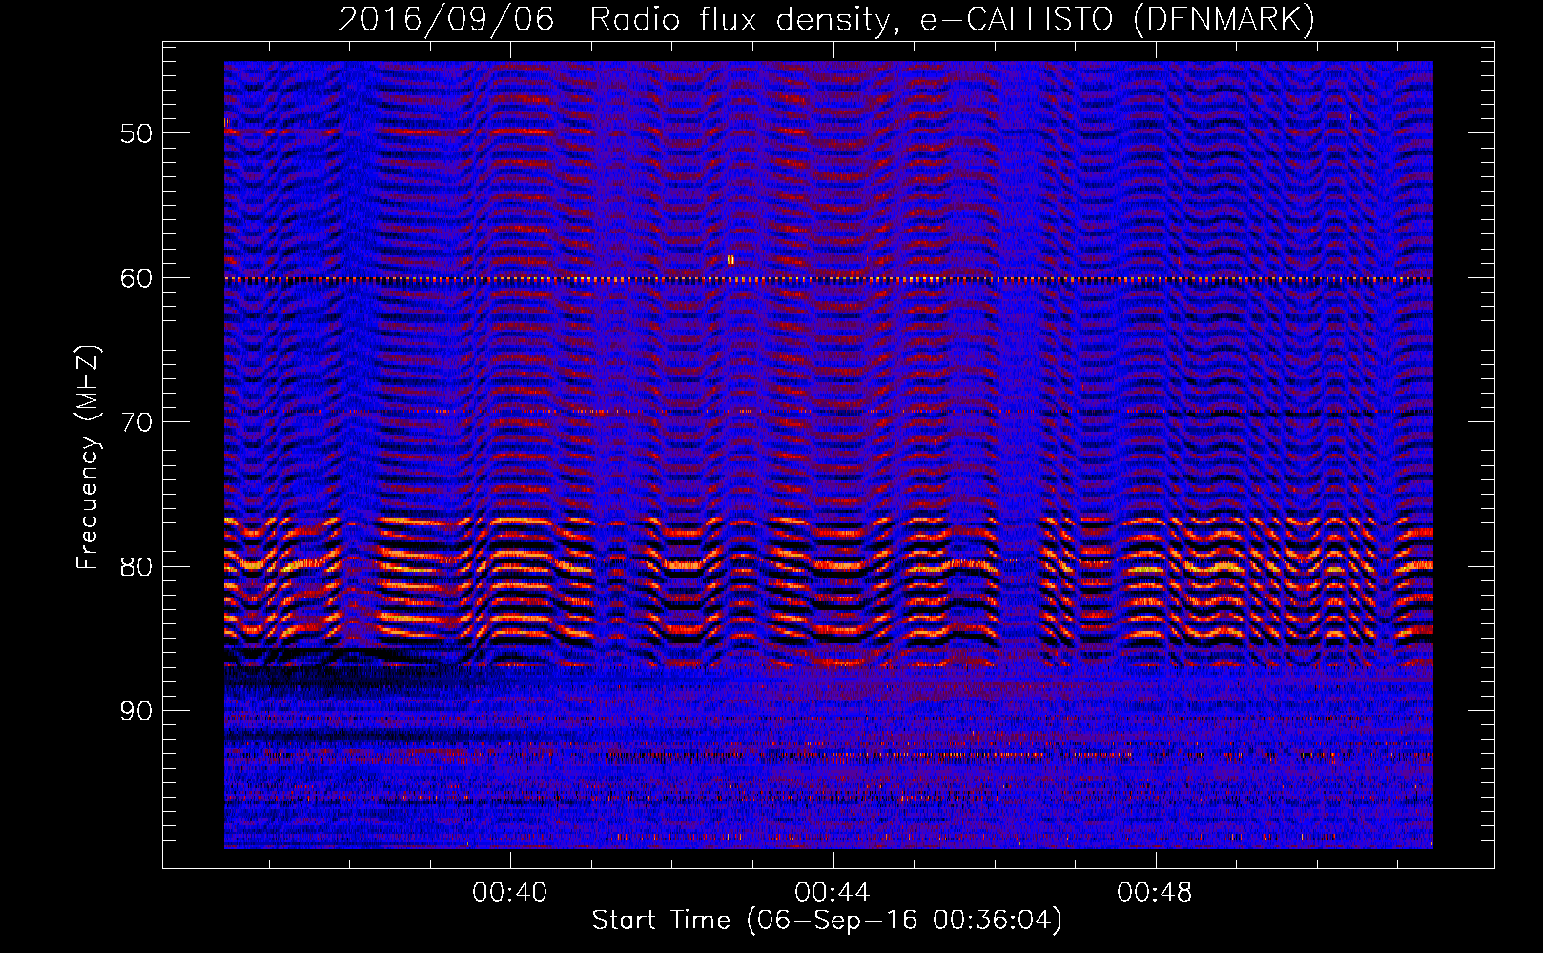Click the 'Start Time (06-Sep-16 00:36:04)' axis label

click(x=827, y=921)
